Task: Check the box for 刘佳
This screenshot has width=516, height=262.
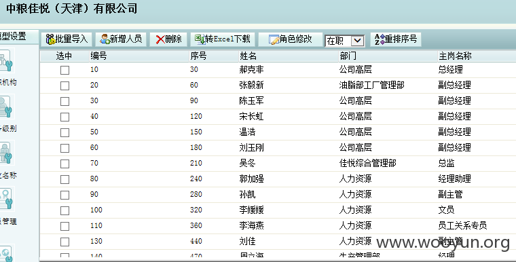Action: tap(64, 242)
